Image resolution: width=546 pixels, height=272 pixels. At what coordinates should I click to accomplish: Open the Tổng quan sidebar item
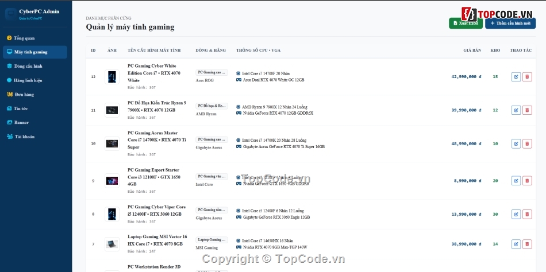[35, 38]
